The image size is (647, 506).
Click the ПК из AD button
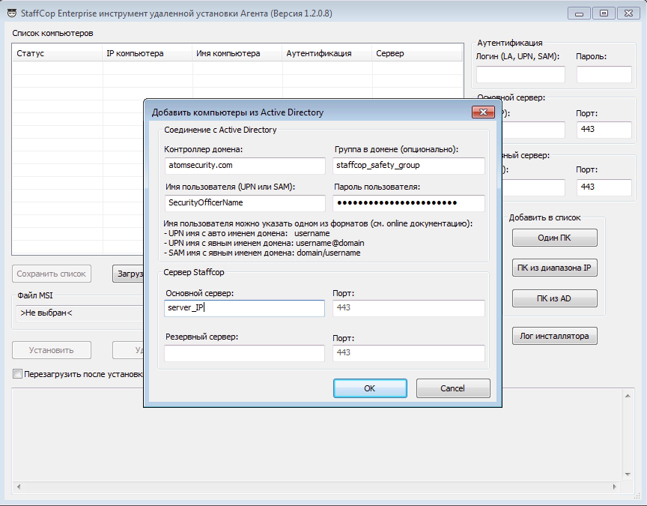point(554,298)
